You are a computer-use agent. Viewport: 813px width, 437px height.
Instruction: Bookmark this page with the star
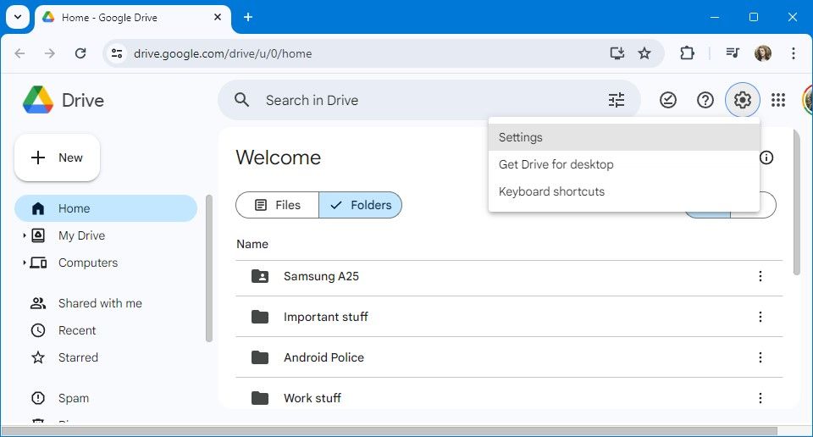(x=644, y=53)
